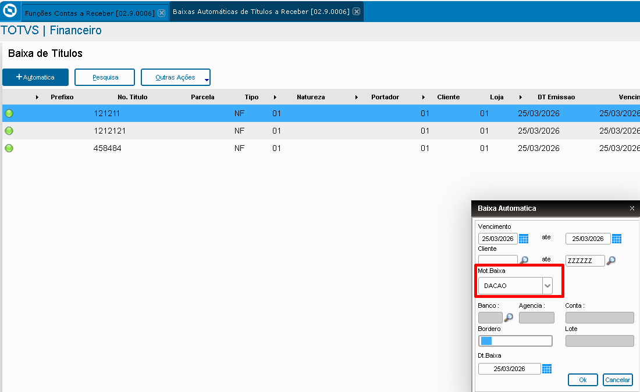Click the arrow before Cliente header
640x392 pixels.
point(423,97)
